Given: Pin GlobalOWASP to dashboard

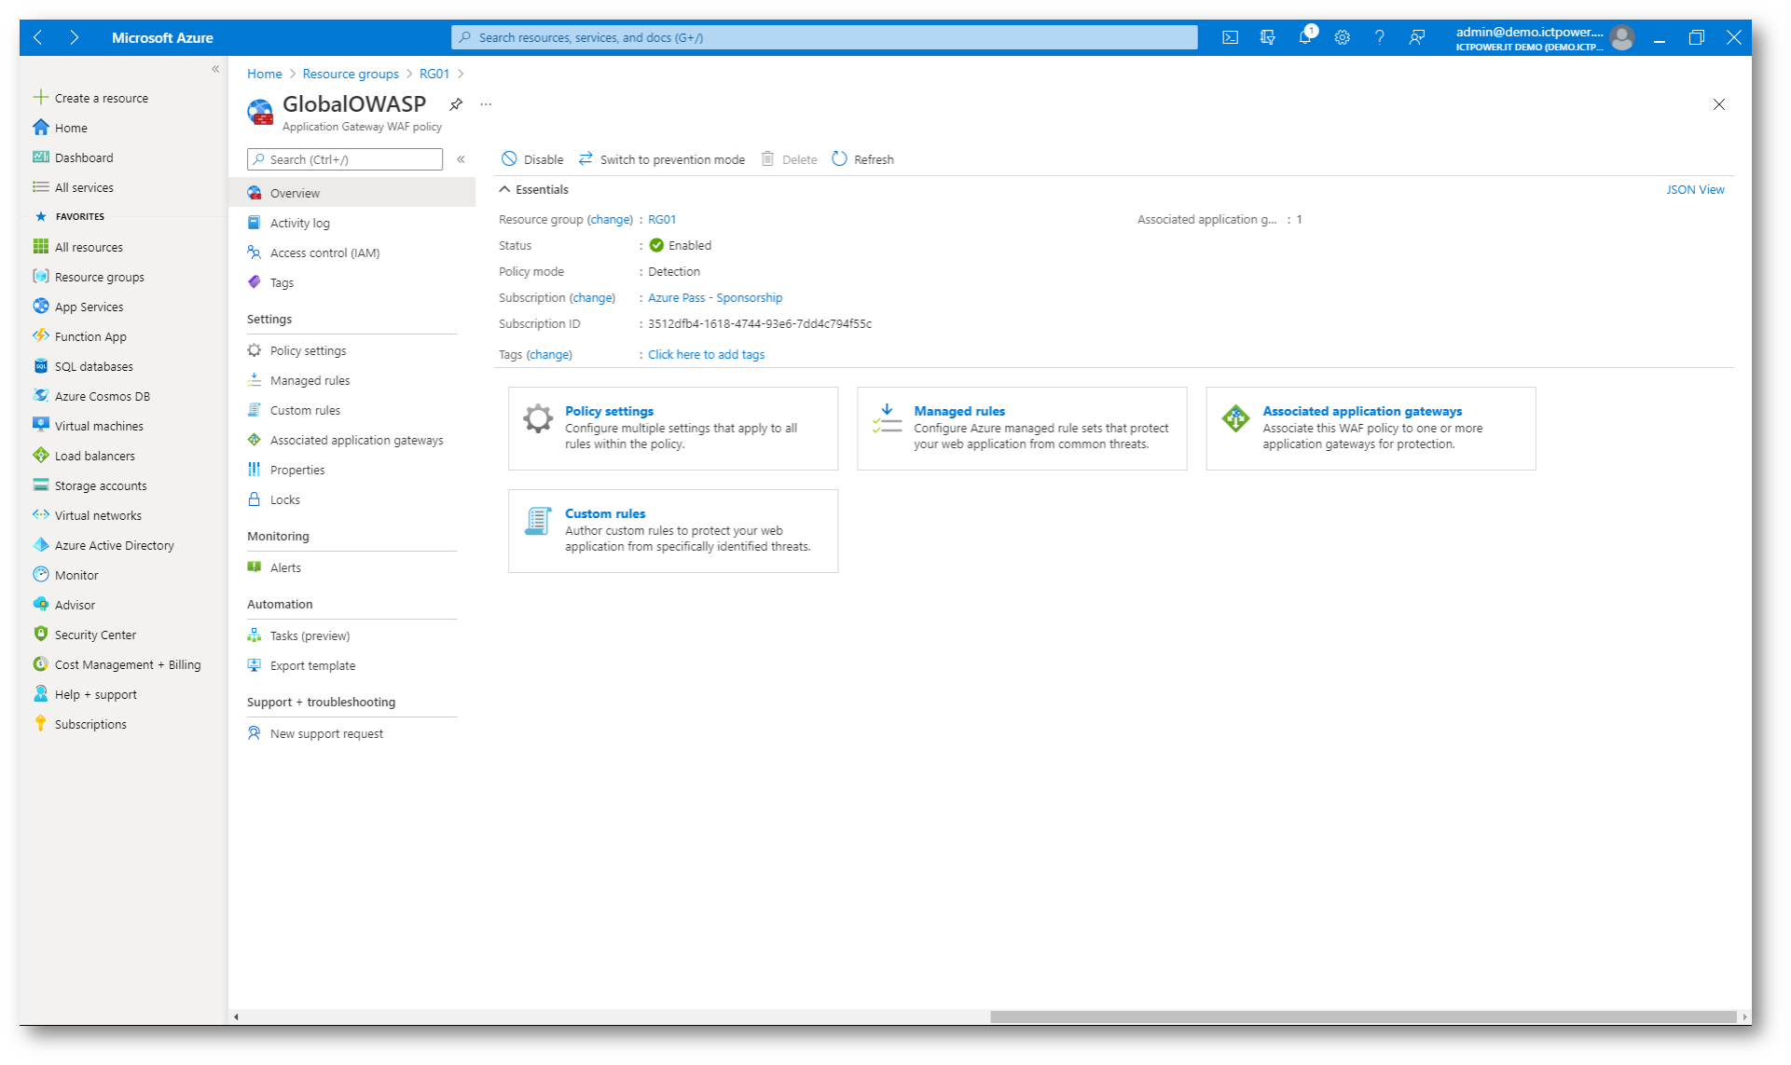Looking at the screenshot, I should [455, 104].
